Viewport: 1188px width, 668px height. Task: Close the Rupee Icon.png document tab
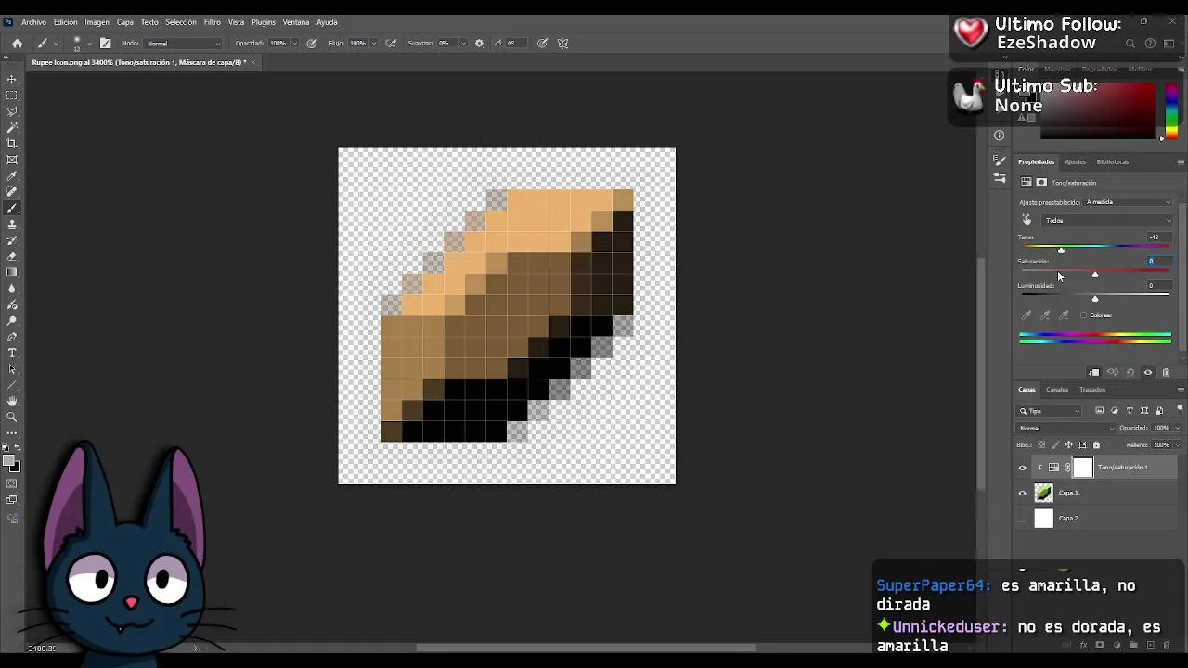tap(253, 63)
